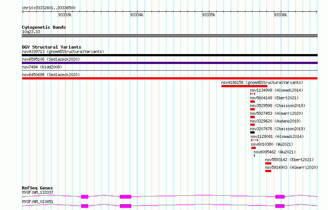Open nsv3329620 Audano2019 label
Viewport: 328px width, 210px height.
pyautogui.click(x=275, y=121)
